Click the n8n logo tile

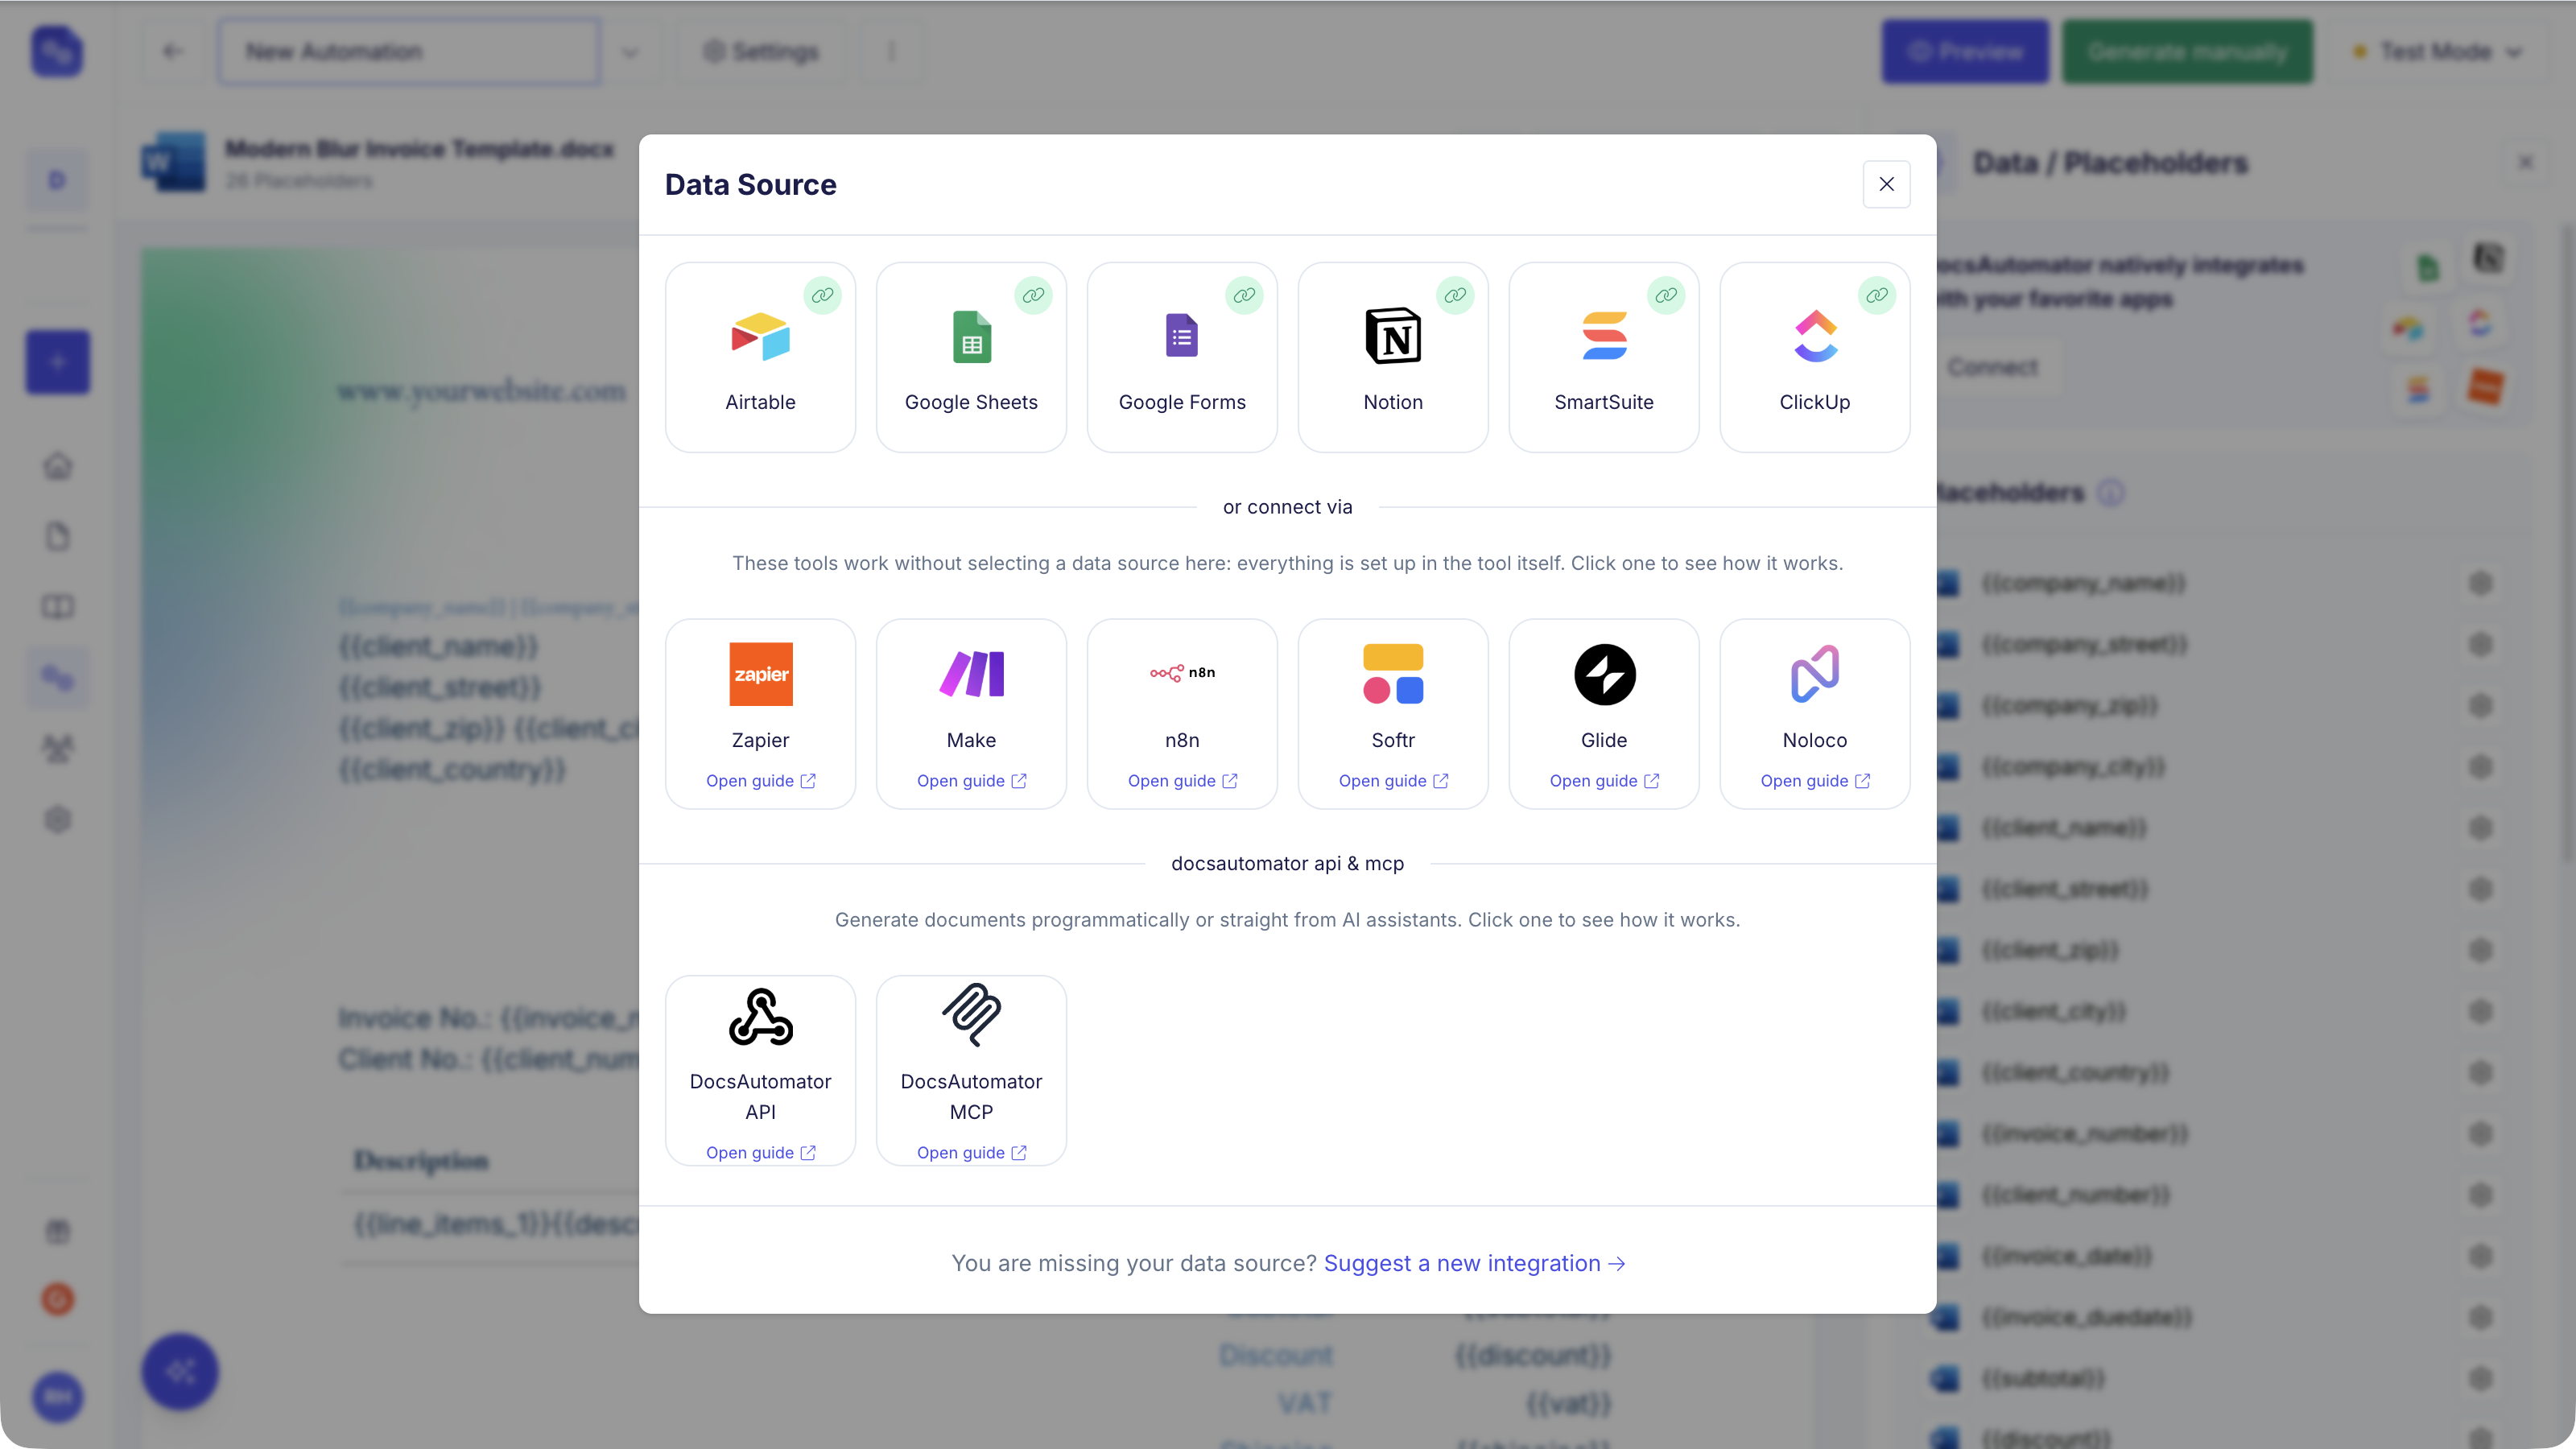tap(1182, 673)
